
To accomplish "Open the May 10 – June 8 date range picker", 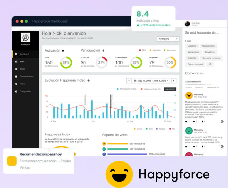I will click(x=152, y=81).
